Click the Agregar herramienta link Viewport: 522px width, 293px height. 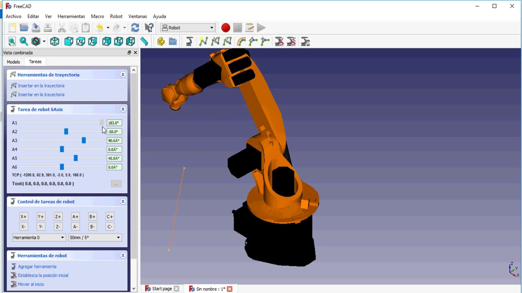tap(37, 267)
